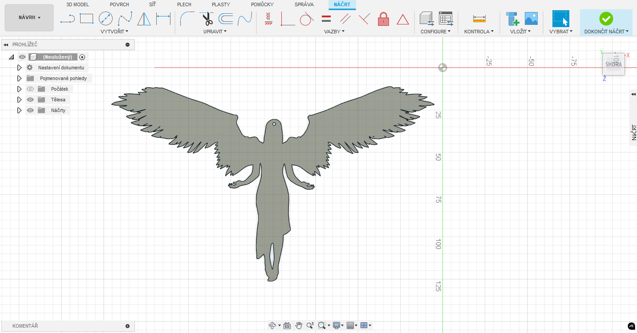The image size is (637, 333).
Task: Apply the Fix/Unfix padlock constraint
Action: (383, 19)
